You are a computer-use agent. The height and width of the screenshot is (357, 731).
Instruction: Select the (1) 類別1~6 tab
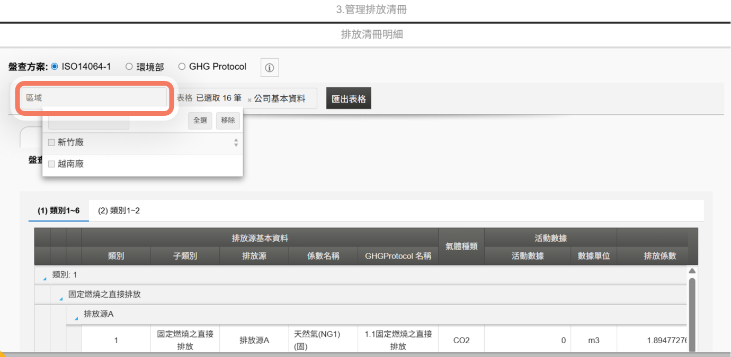(58, 210)
